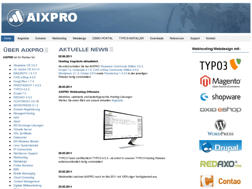Follow the xtc Veyton CE 4.0.14 link

click(x=26, y=69)
